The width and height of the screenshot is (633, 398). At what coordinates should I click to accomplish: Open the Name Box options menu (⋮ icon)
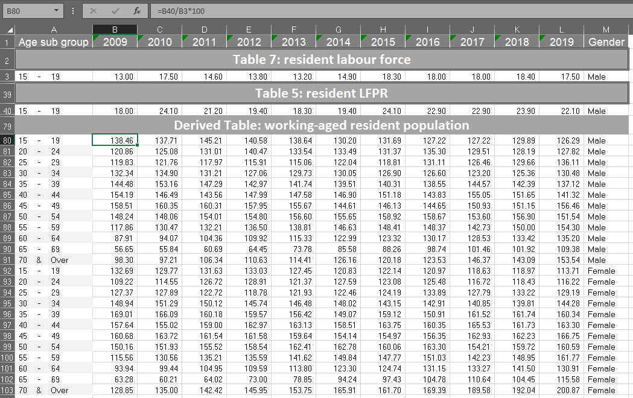point(72,11)
